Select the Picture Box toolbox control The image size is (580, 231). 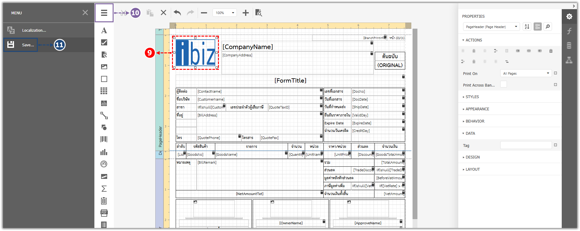[104, 67]
